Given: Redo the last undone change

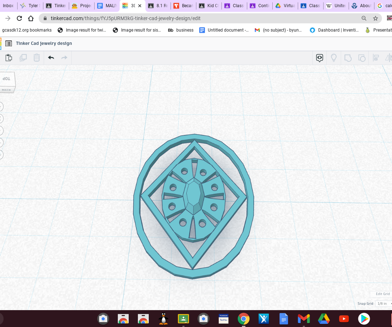Looking at the screenshot, I should point(64,57).
